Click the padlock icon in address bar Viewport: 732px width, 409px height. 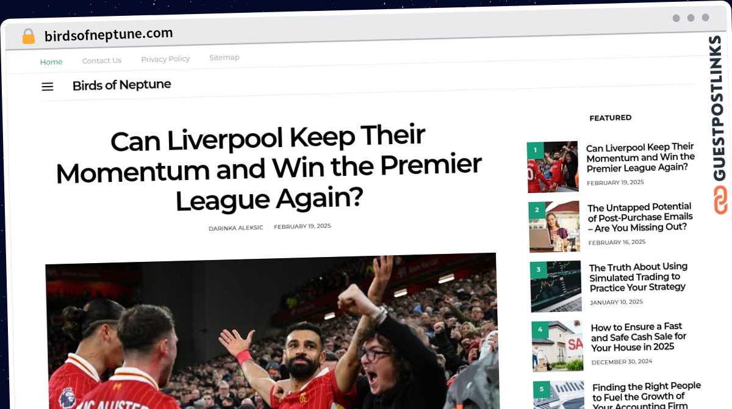click(29, 37)
